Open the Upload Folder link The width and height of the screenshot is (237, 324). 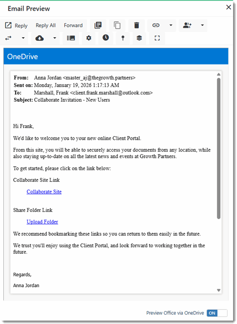42,222
